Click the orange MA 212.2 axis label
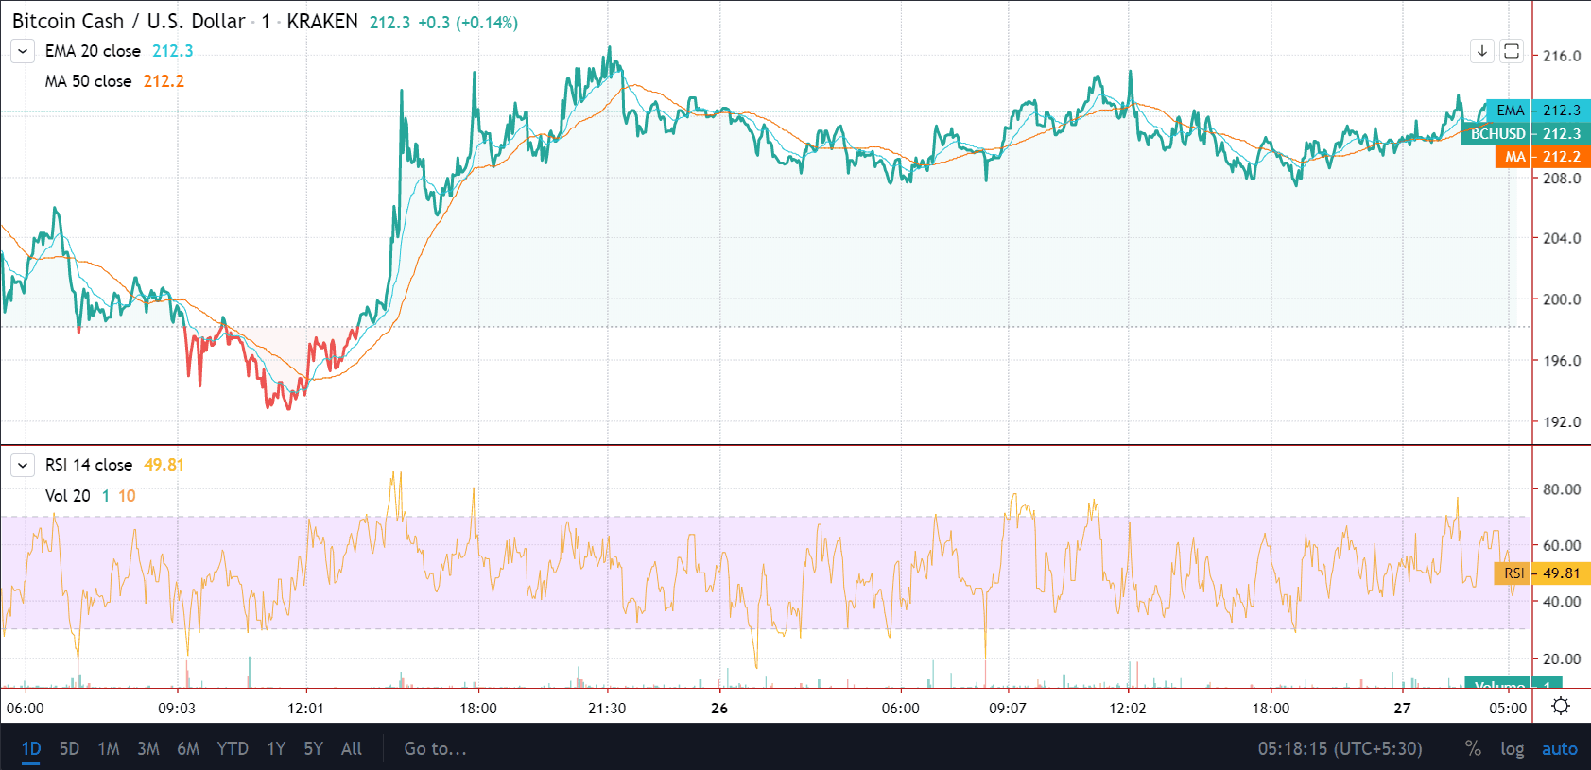This screenshot has width=1591, height=770. [1543, 157]
